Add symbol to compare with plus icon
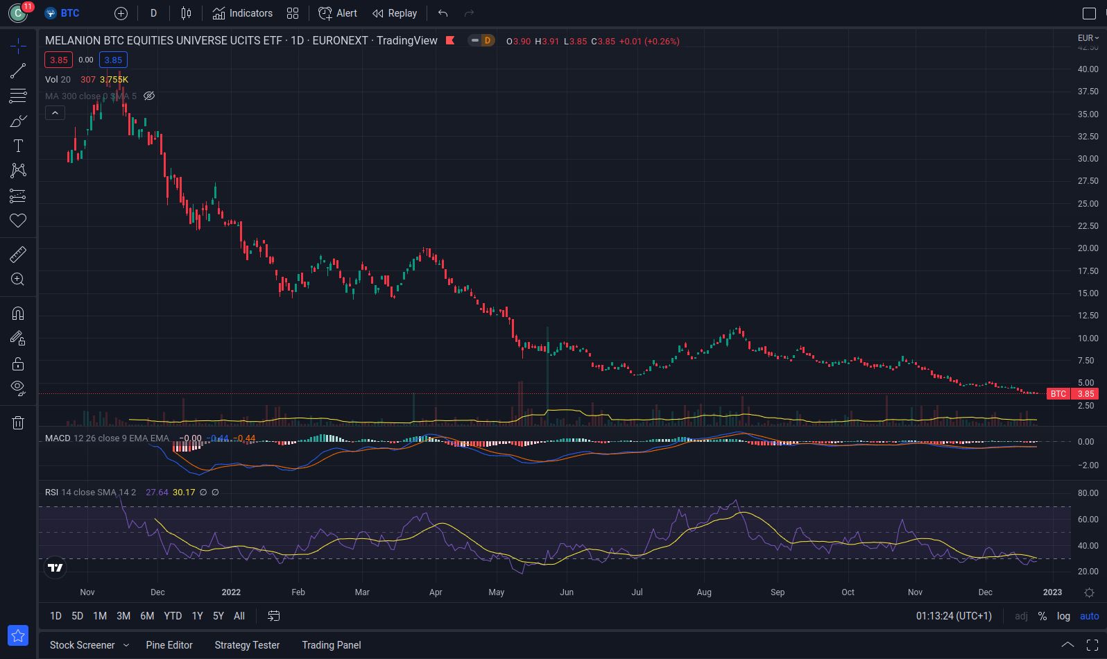1107x659 pixels. pyautogui.click(x=121, y=13)
